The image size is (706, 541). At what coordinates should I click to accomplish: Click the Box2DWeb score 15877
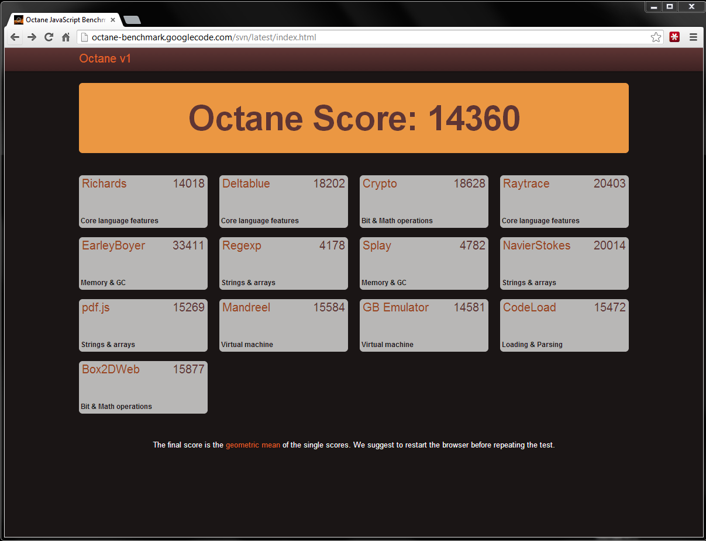pyautogui.click(x=188, y=369)
